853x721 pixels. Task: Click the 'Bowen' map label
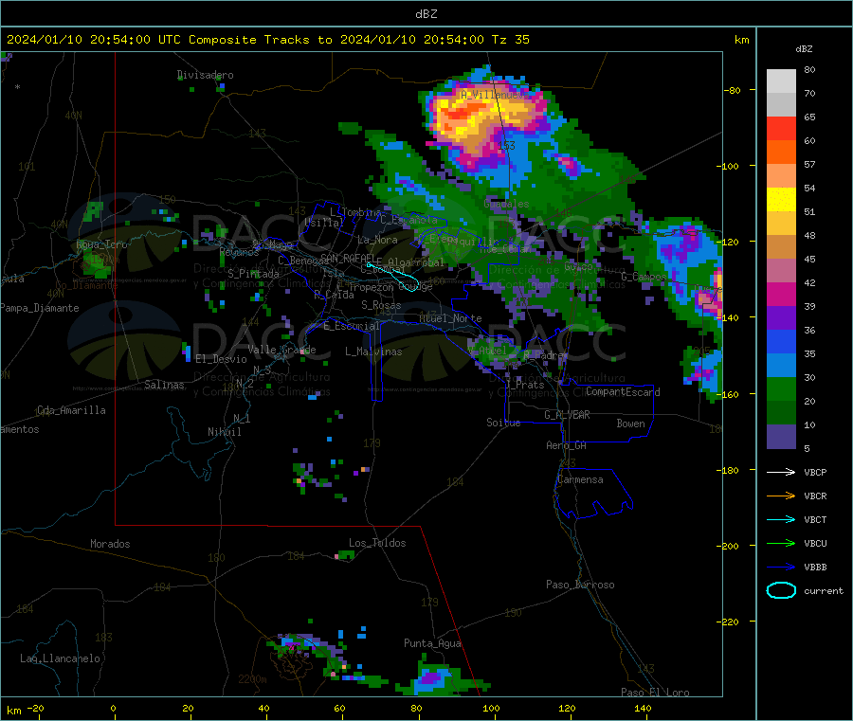coord(631,424)
